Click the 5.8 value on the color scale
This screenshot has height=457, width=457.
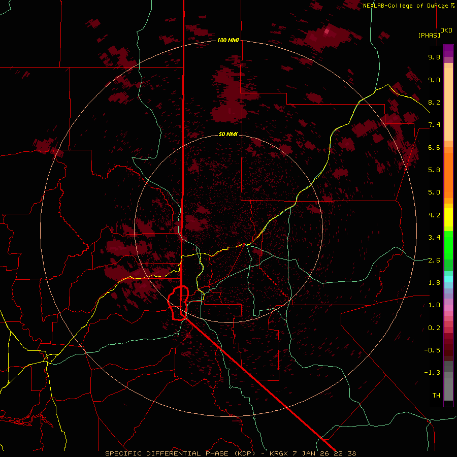click(434, 170)
